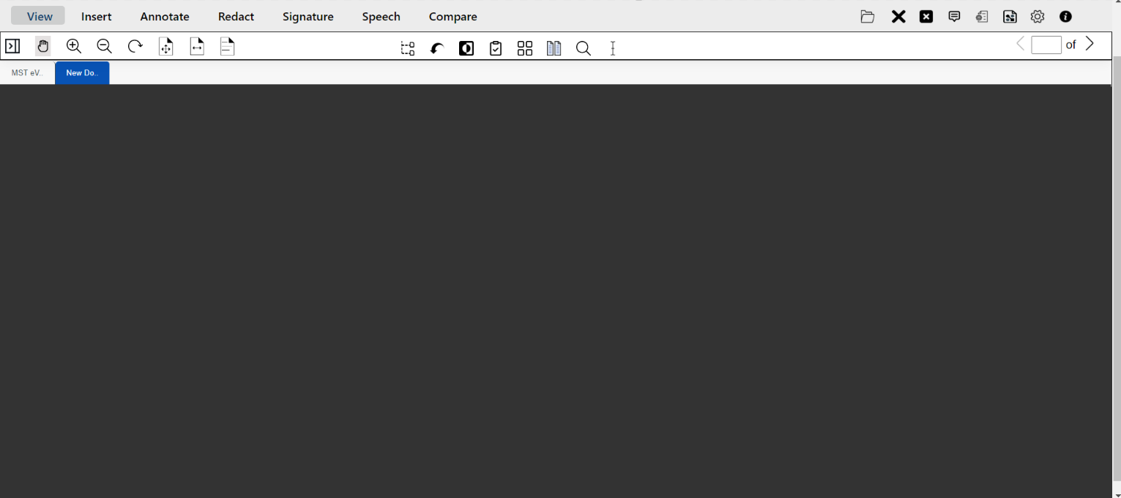Select the New Do.. document tab
The image size is (1121, 498).
(82, 72)
